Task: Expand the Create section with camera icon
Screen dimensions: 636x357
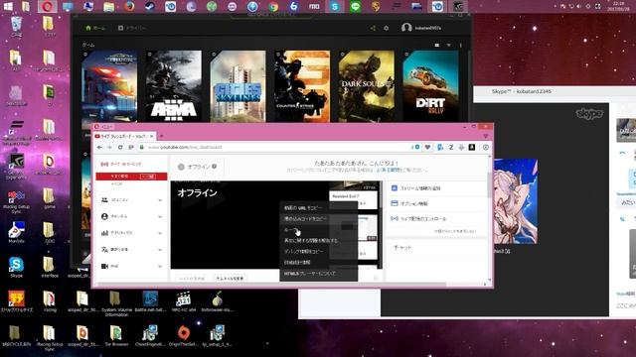Action: click(x=131, y=267)
